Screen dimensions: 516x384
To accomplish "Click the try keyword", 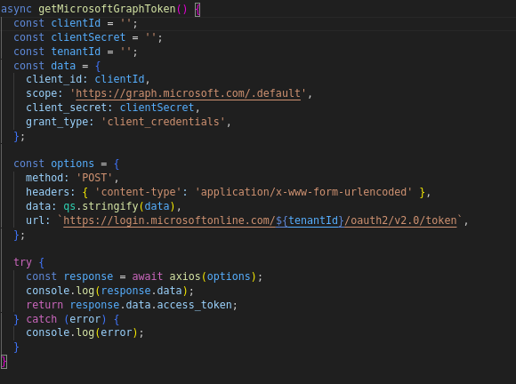I will [x=23, y=262].
